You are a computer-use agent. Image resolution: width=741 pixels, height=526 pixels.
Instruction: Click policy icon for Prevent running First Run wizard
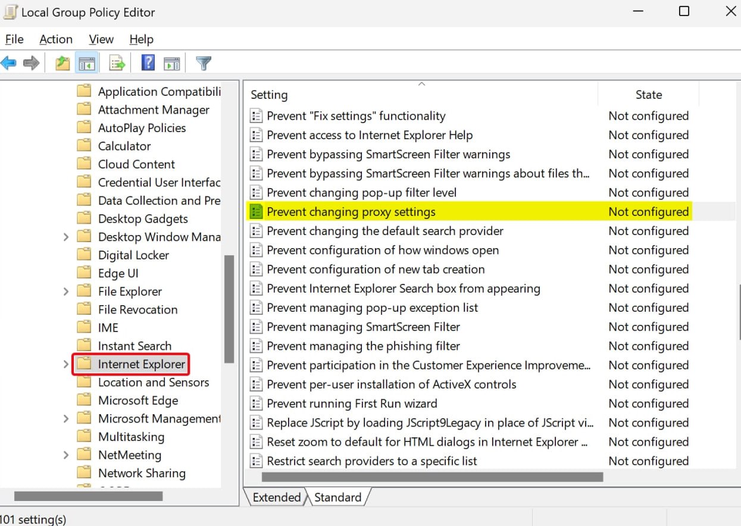point(256,403)
